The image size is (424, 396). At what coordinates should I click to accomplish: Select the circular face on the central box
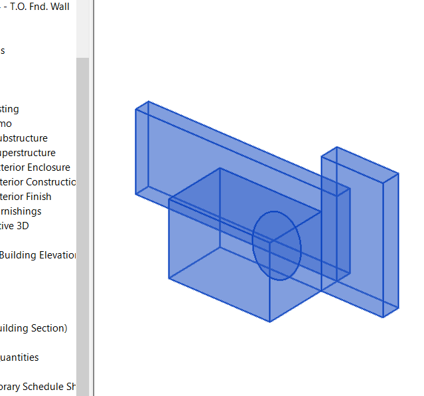[x=277, y=246]
